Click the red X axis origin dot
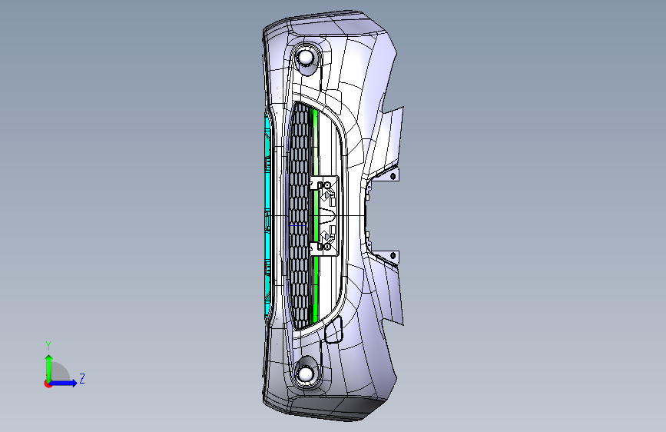 pos(48,384)
